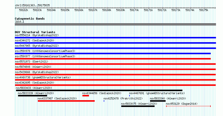Select the red bar of nsv6337987
Viewport: 223px width, 116px height.
pyautogui.click(x=66, y=101)
